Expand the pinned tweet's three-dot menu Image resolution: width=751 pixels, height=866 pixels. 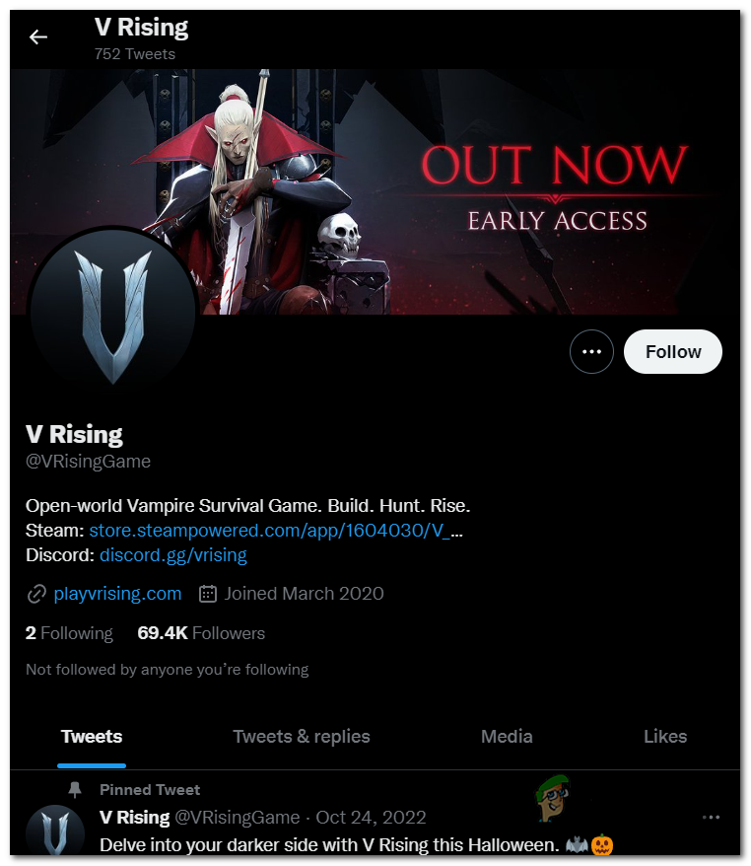point(711,818)
